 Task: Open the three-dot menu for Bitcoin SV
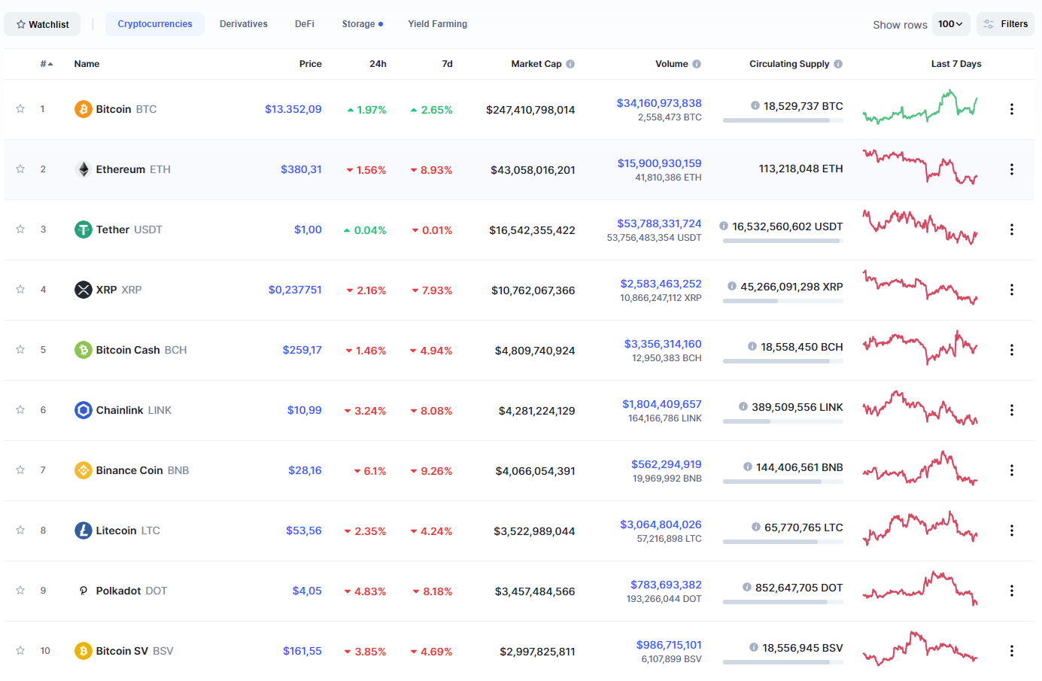click(x=1011, y=651)
